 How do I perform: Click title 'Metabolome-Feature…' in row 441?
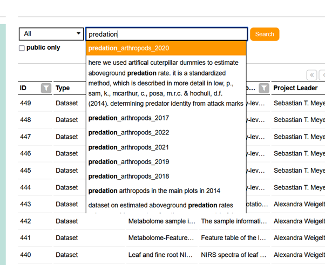click(161, 238)
